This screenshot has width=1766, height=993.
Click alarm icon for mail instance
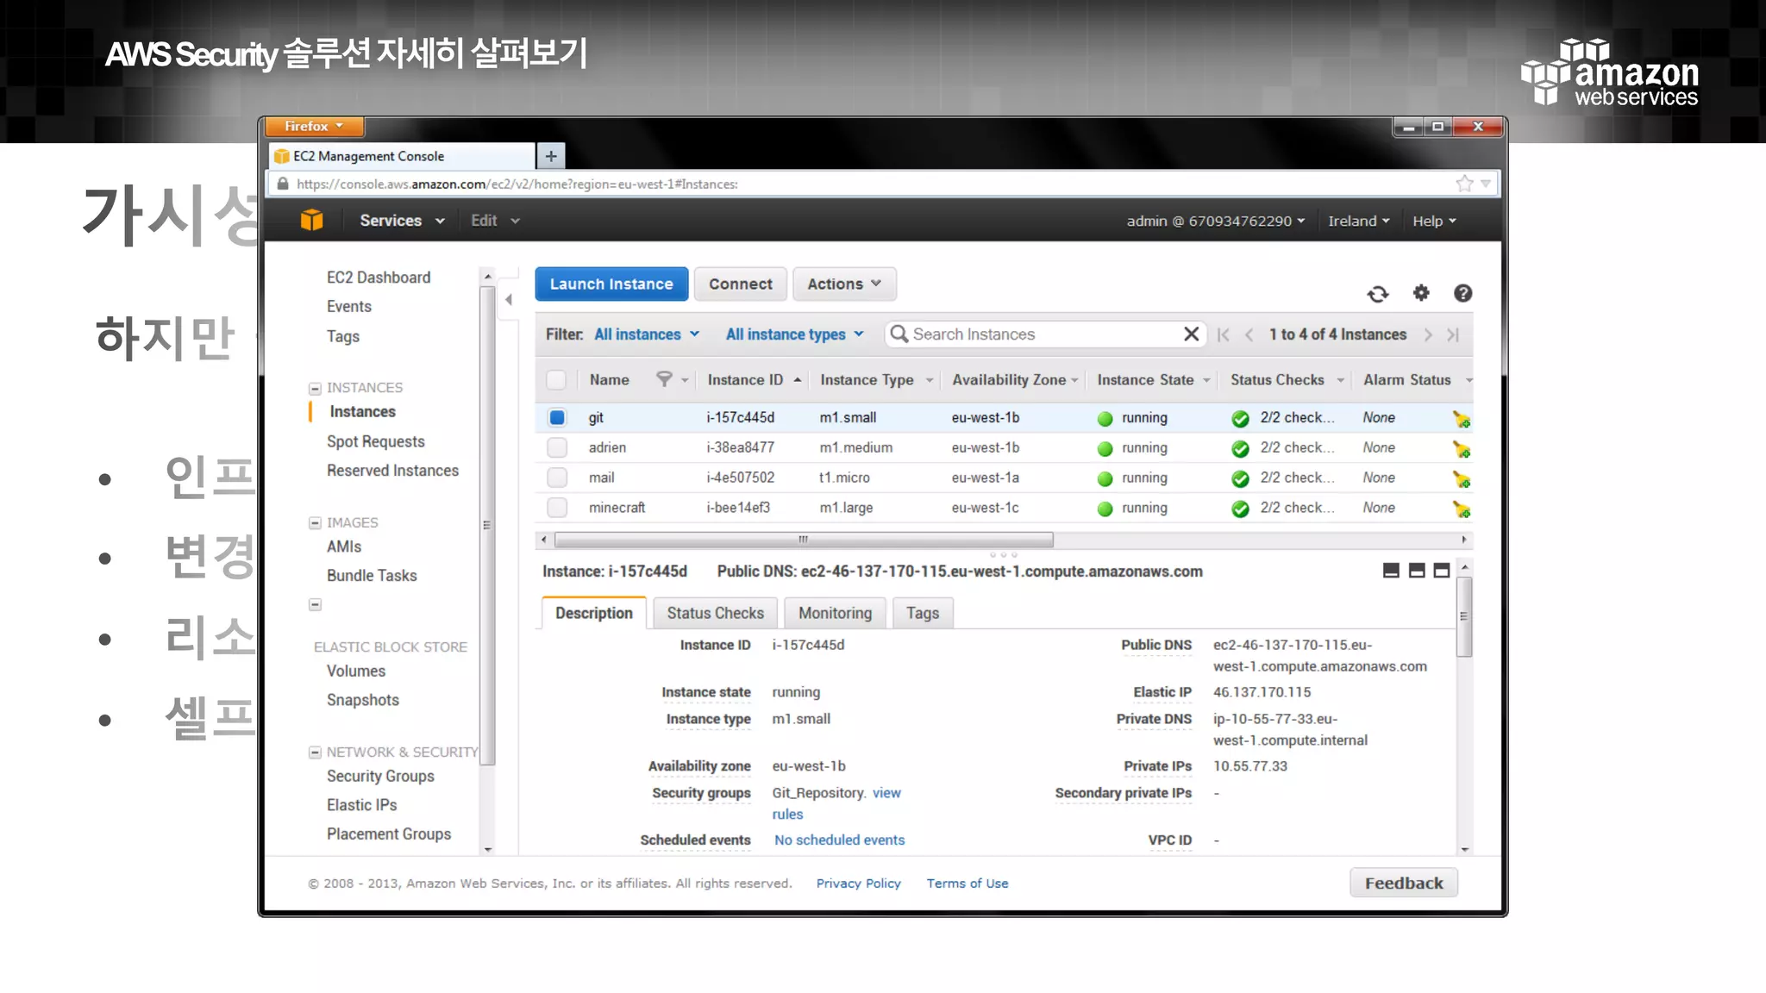coord(1462,480)
